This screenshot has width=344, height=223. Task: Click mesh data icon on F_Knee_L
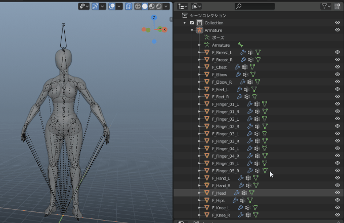(x=255, y=208)
